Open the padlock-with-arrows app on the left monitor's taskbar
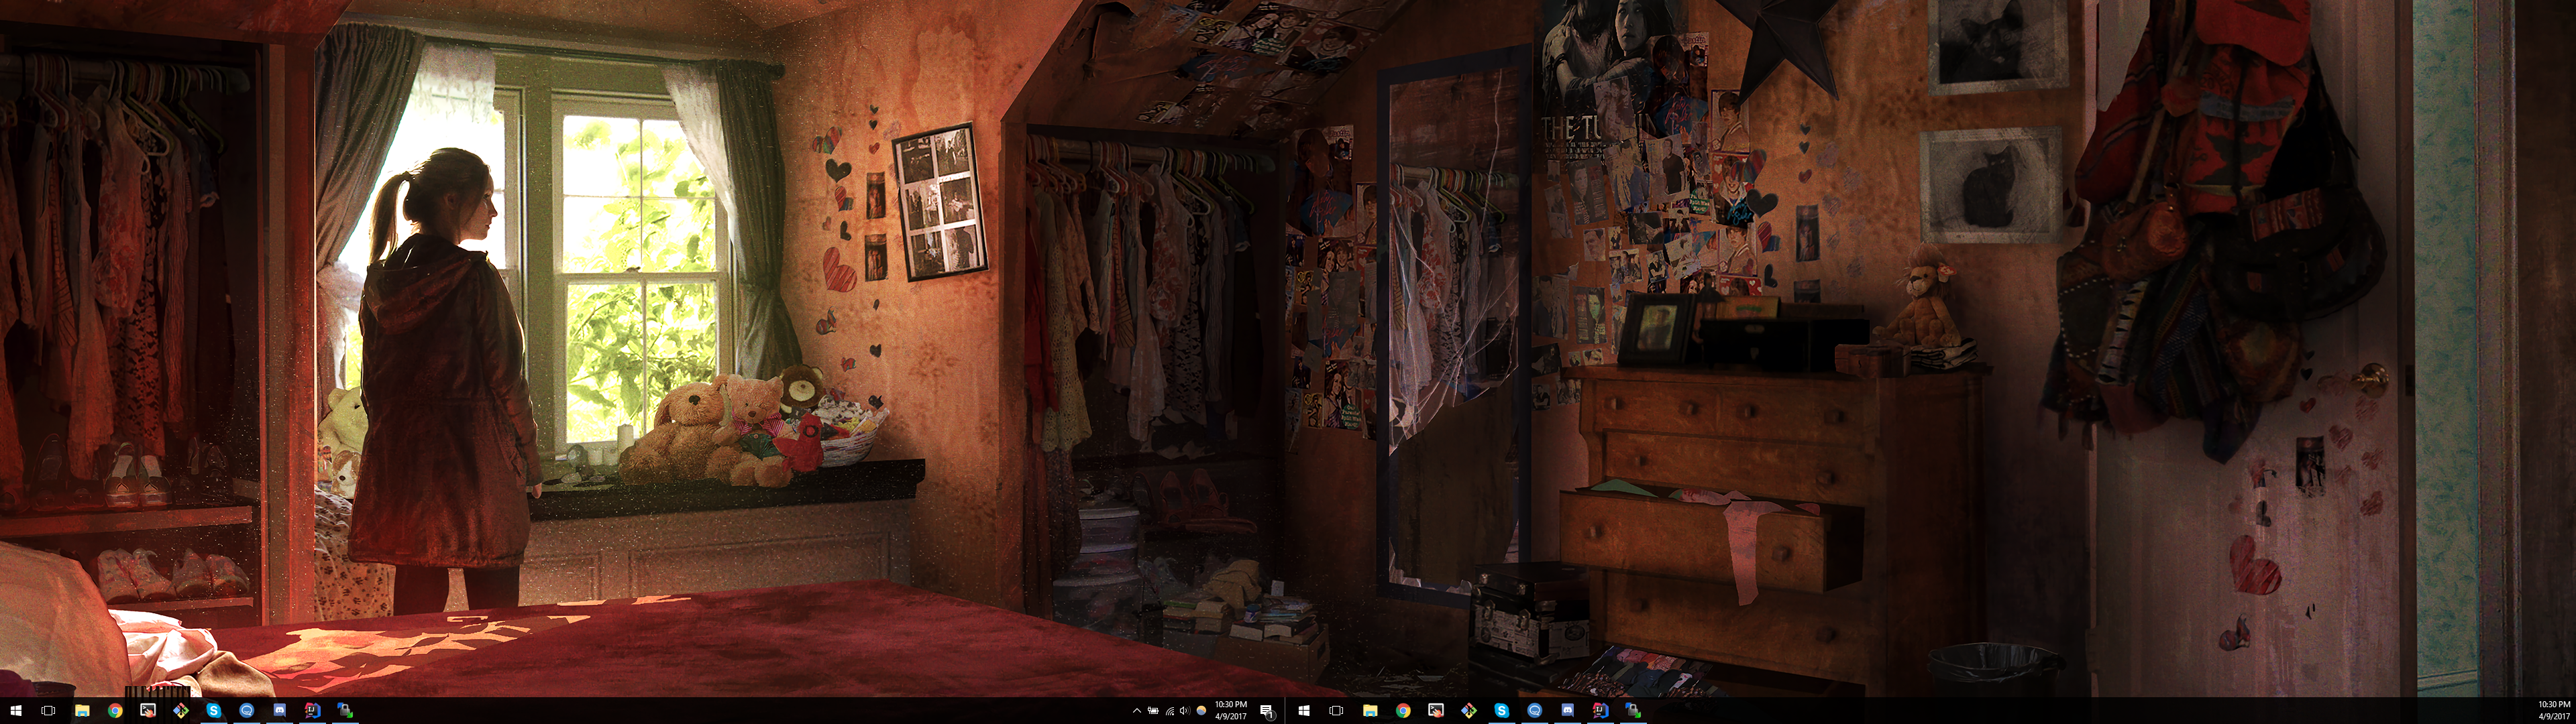This screenshot has width=2576, height=724. coord(346,711)
